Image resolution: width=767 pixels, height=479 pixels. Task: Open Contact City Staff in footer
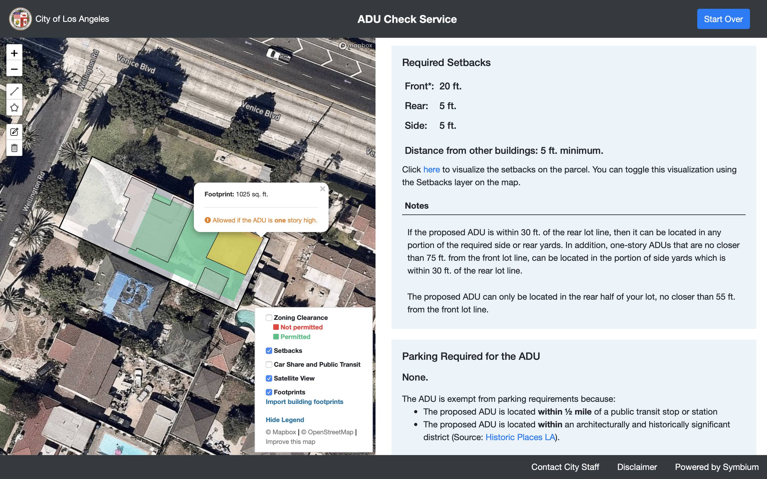tap(565, 467)
